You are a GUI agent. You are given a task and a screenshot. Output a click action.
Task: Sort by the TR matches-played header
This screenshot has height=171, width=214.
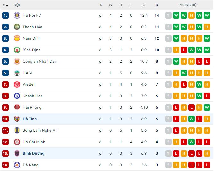coord(100,5)
